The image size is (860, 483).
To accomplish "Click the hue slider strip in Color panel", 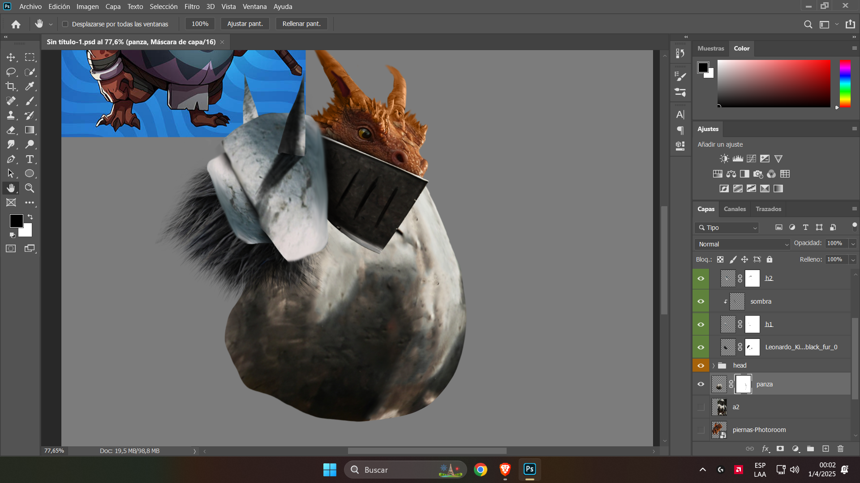I will pyautogui.click(x=845, y=84).
